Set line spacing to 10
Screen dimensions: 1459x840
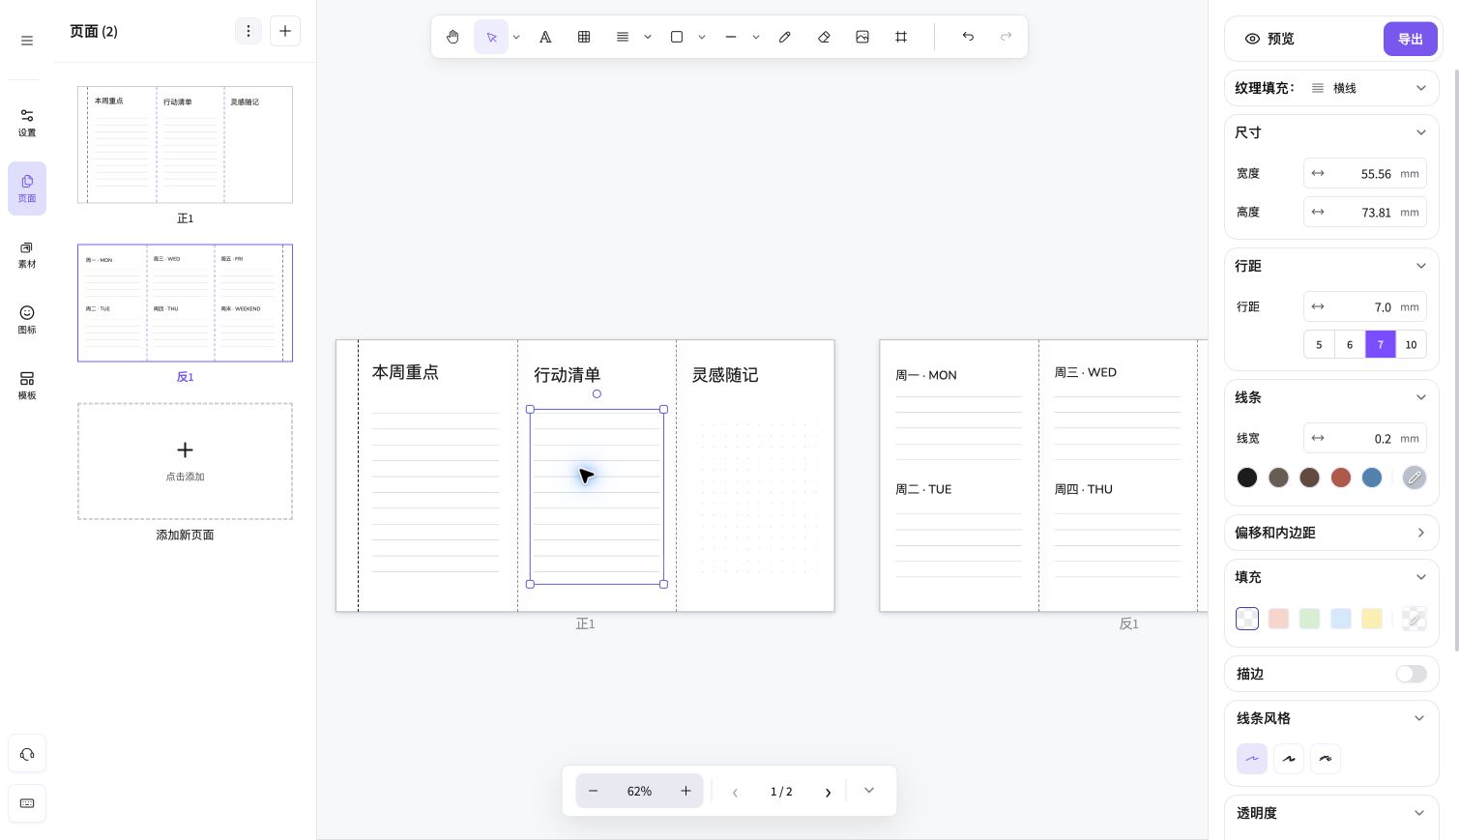pyautogui.click(x=1411, y=344)
